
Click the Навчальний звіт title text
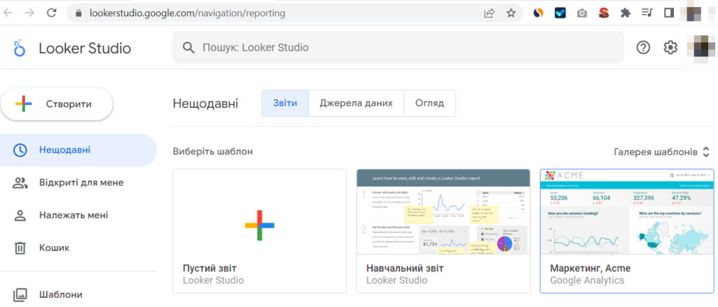(x=405, y=268)
